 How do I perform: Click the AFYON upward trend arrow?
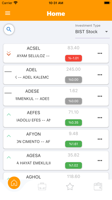(x=9, y=136)
